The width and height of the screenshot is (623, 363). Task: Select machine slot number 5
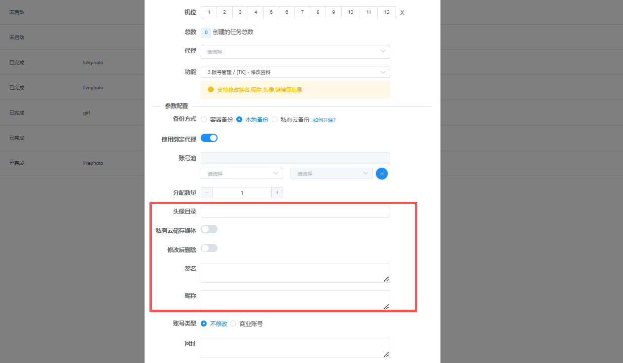271,12
